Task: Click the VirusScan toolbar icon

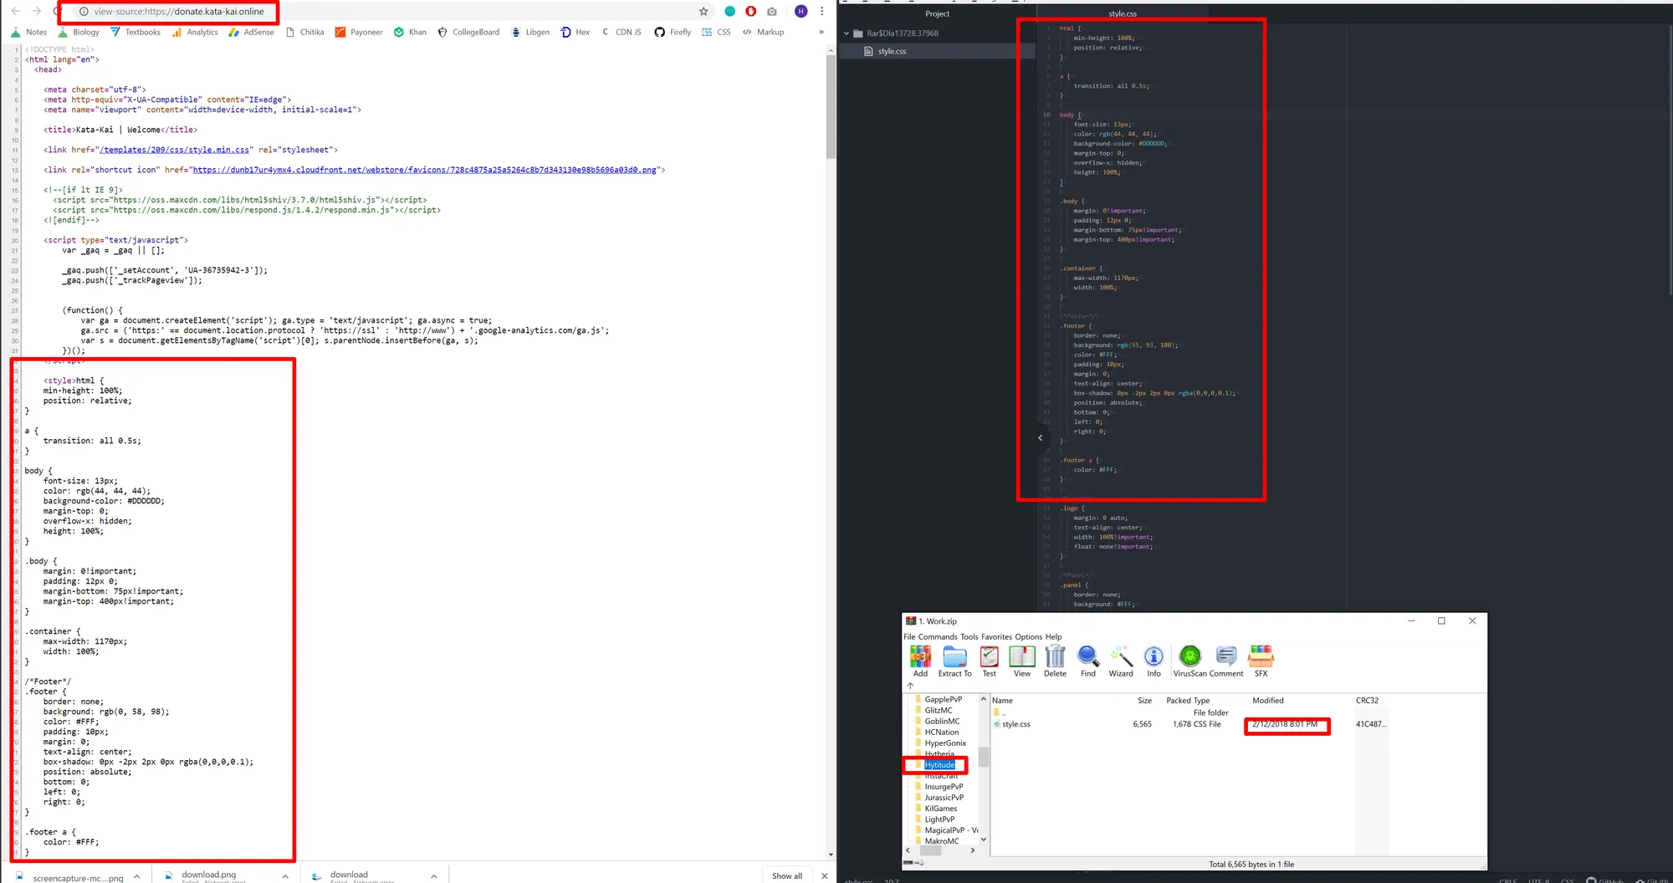Action: 1190,658
